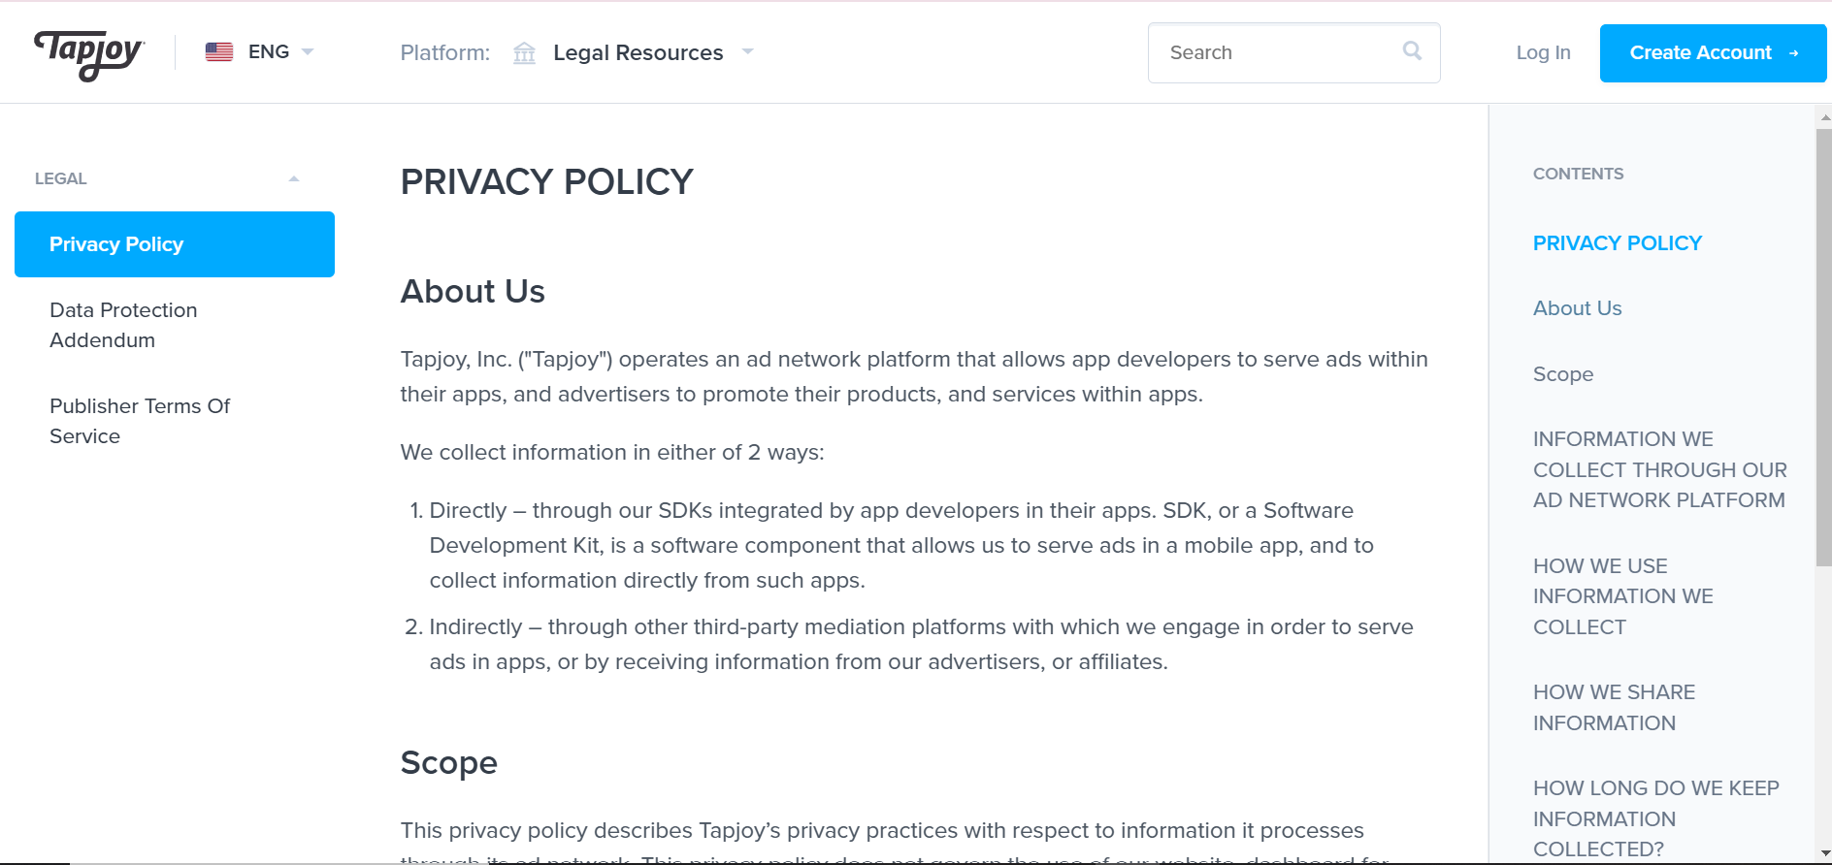Click the About Us section heading
This screenshot has width=1832, height=865.
pos(473,291)
